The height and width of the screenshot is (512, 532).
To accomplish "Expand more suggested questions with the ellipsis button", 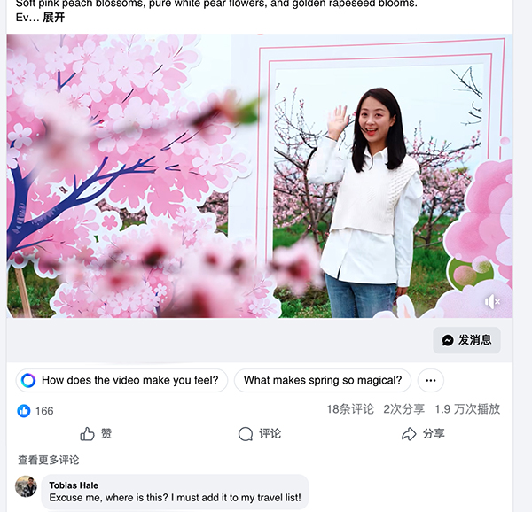I will [431, 380].
